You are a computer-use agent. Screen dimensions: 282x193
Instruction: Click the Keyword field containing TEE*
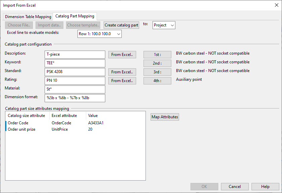click(75, 63)
